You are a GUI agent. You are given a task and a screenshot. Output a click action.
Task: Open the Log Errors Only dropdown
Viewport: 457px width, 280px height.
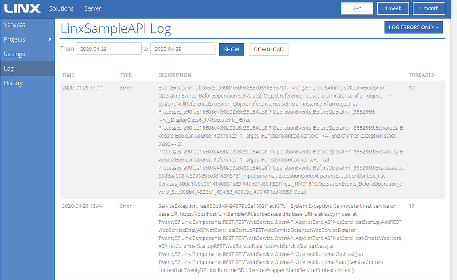414,27
